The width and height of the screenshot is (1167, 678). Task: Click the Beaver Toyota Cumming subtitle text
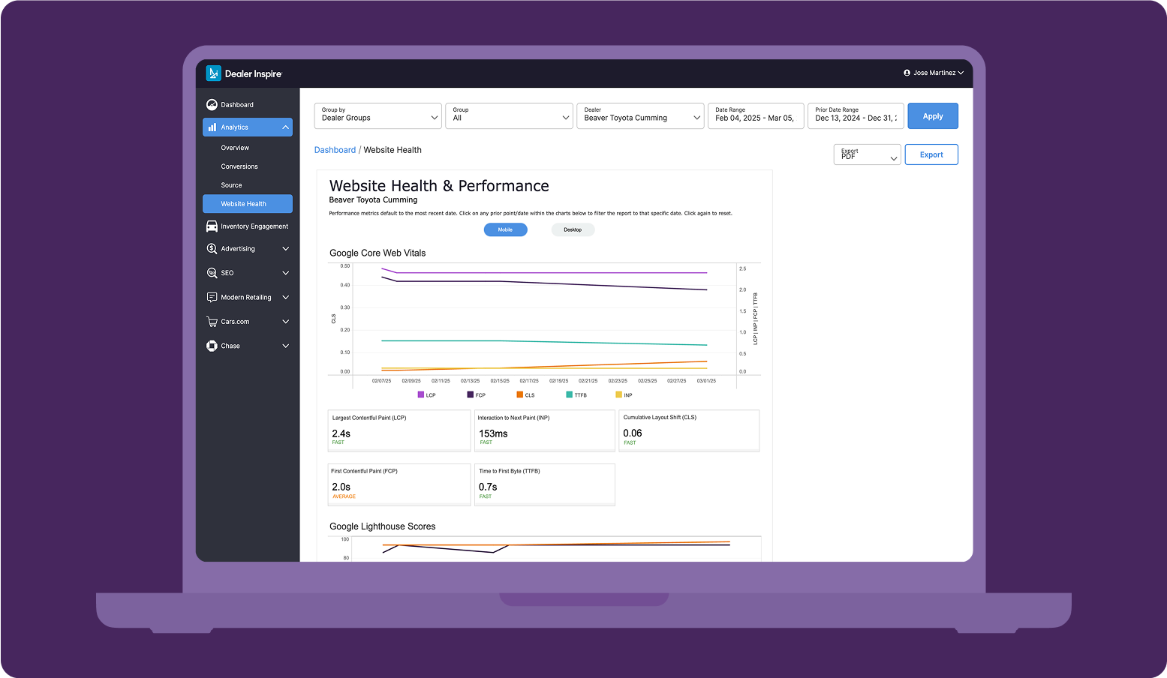[x=373, y=200]
